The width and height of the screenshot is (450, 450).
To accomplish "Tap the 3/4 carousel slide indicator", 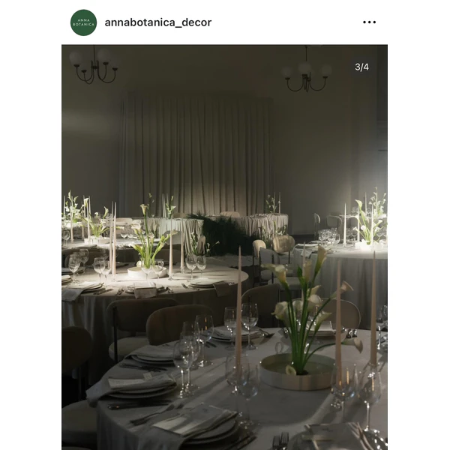I will coord(361,67).
